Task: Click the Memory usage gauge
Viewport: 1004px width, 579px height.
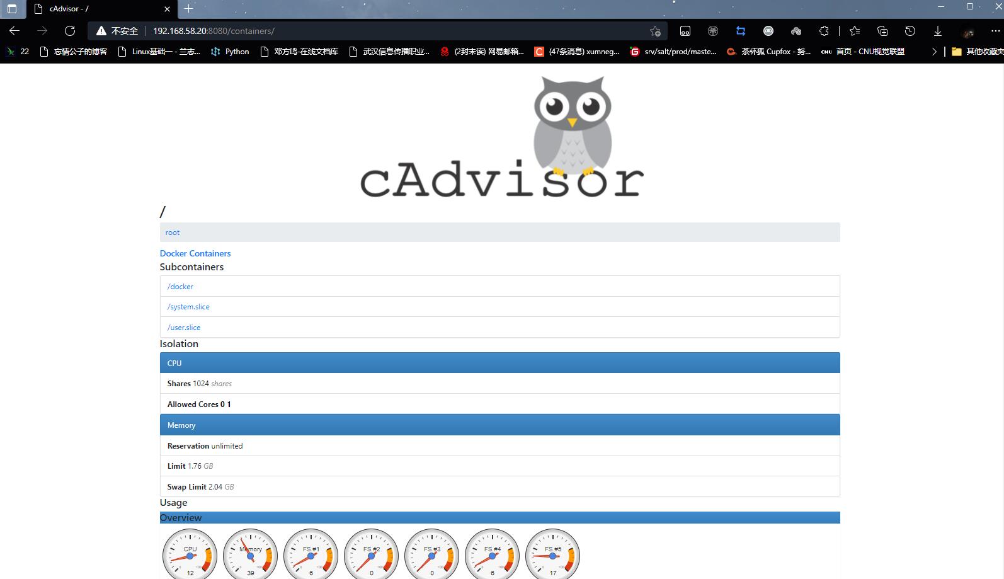Action: [250, 554]
